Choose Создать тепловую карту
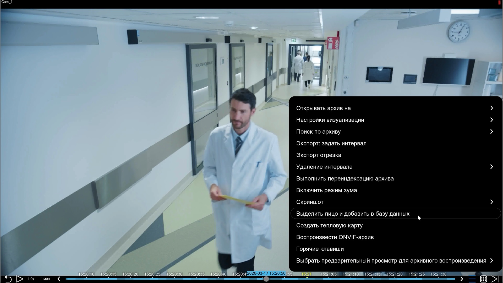Screen dimensions: 503x283 pyautogui.click(x=396, y=226)
